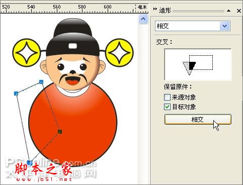Select the top node of the polygon
This screenshot has width=243, height=185.
pyautogui.click(x=41, y=82)
